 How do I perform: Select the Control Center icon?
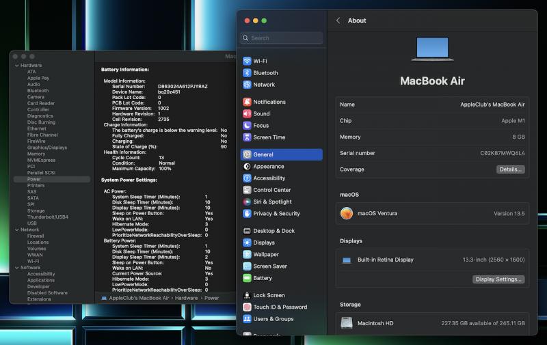pyautogui.click(x=247, y=190)
